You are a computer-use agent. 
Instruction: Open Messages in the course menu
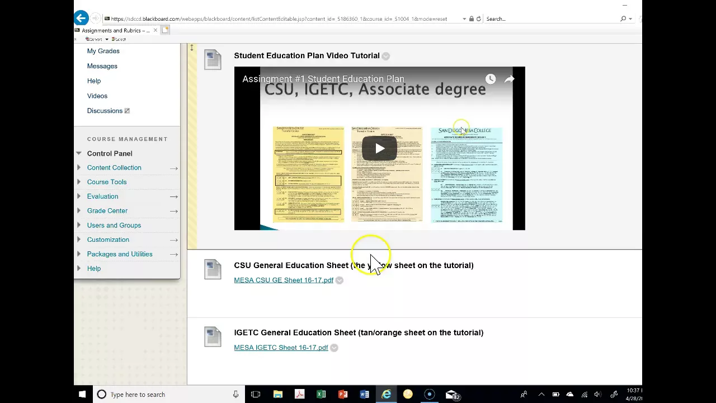[x=102, y=66]
